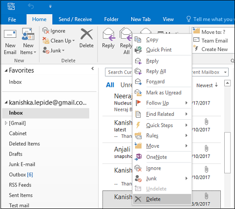Click the Forward icon in context menu

coord(138,81)
